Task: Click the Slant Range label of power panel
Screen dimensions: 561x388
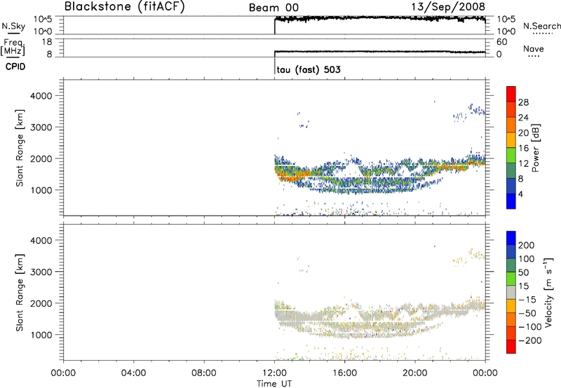Action: point(20,148)
